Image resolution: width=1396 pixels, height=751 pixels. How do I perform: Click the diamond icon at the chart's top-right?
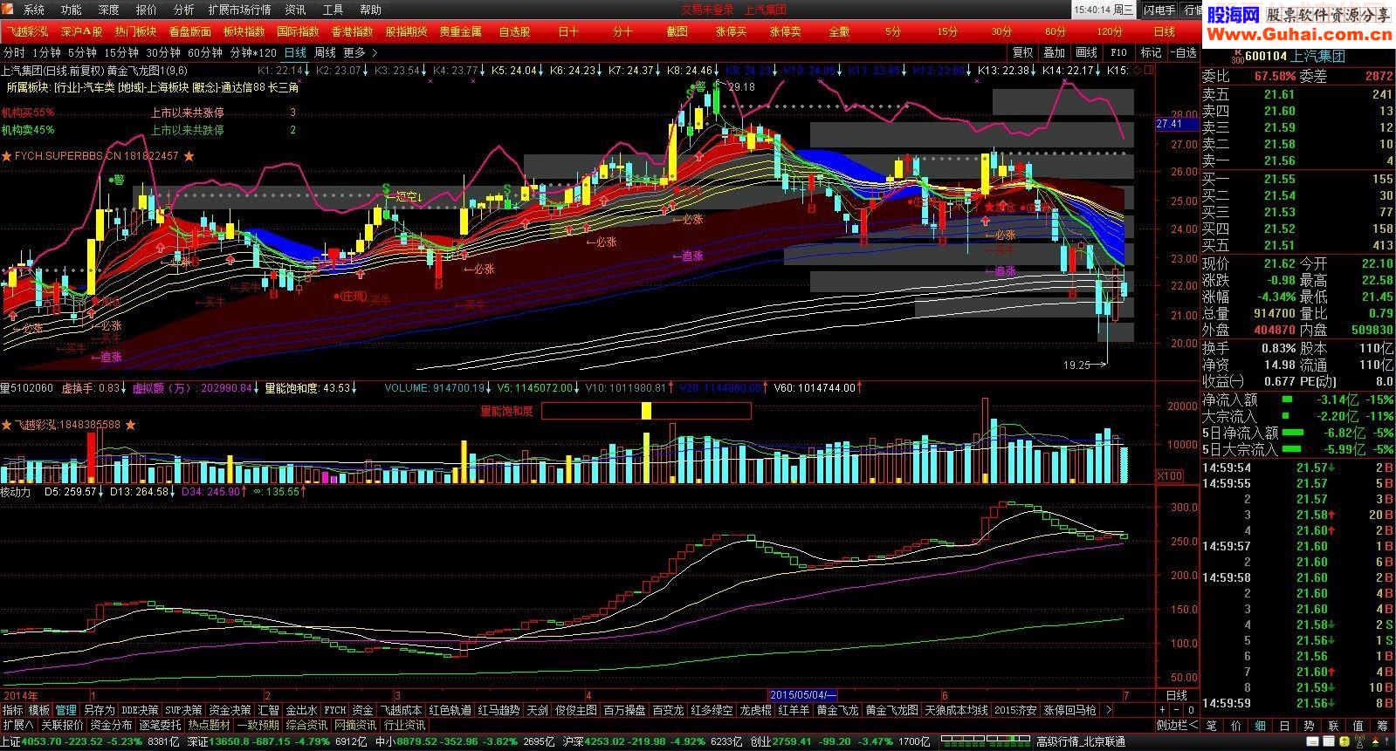tap(1138, 70)
